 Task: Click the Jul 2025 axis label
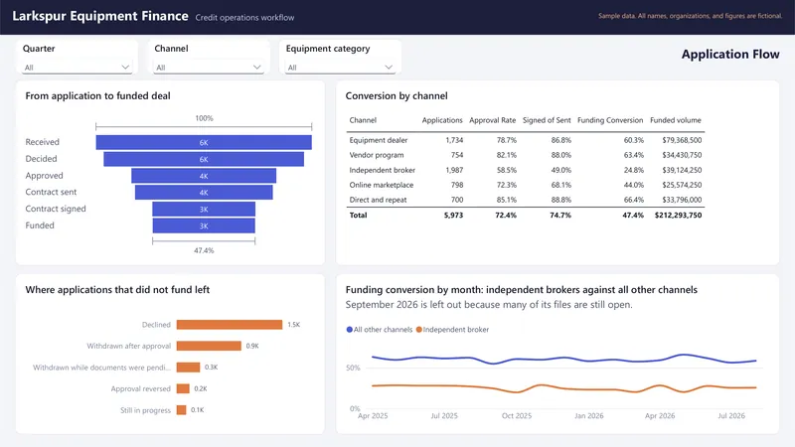click(x=444, y=415)
